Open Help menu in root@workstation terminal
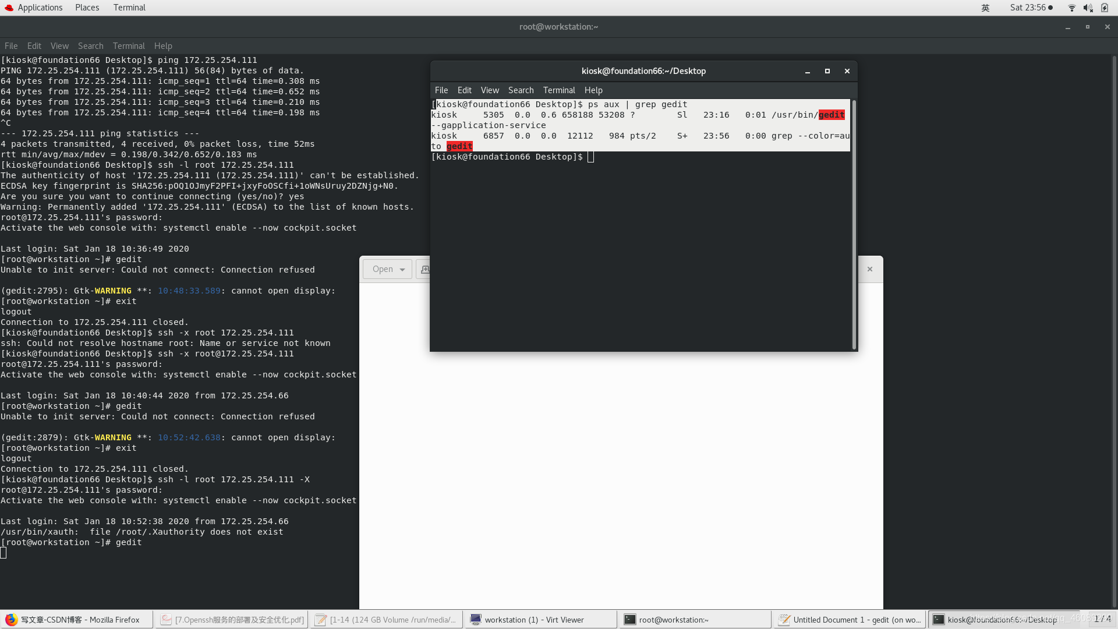Image resolution: width=1118 pixels, height=629 pixels. 163,46
